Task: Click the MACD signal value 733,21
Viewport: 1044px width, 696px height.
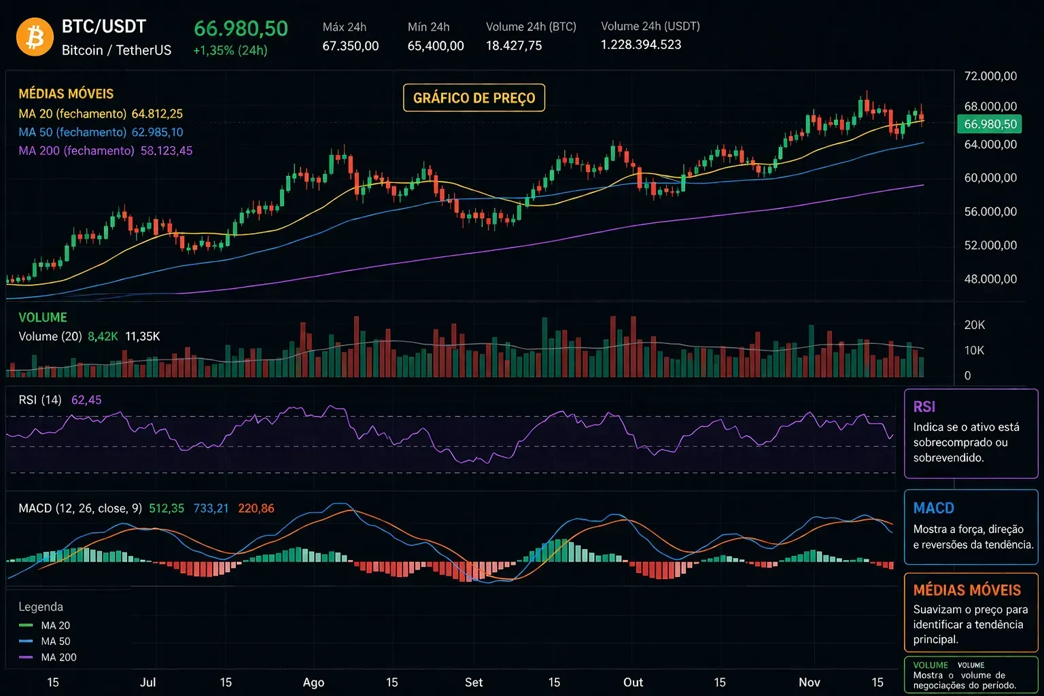Action: (x=211, y=508)
